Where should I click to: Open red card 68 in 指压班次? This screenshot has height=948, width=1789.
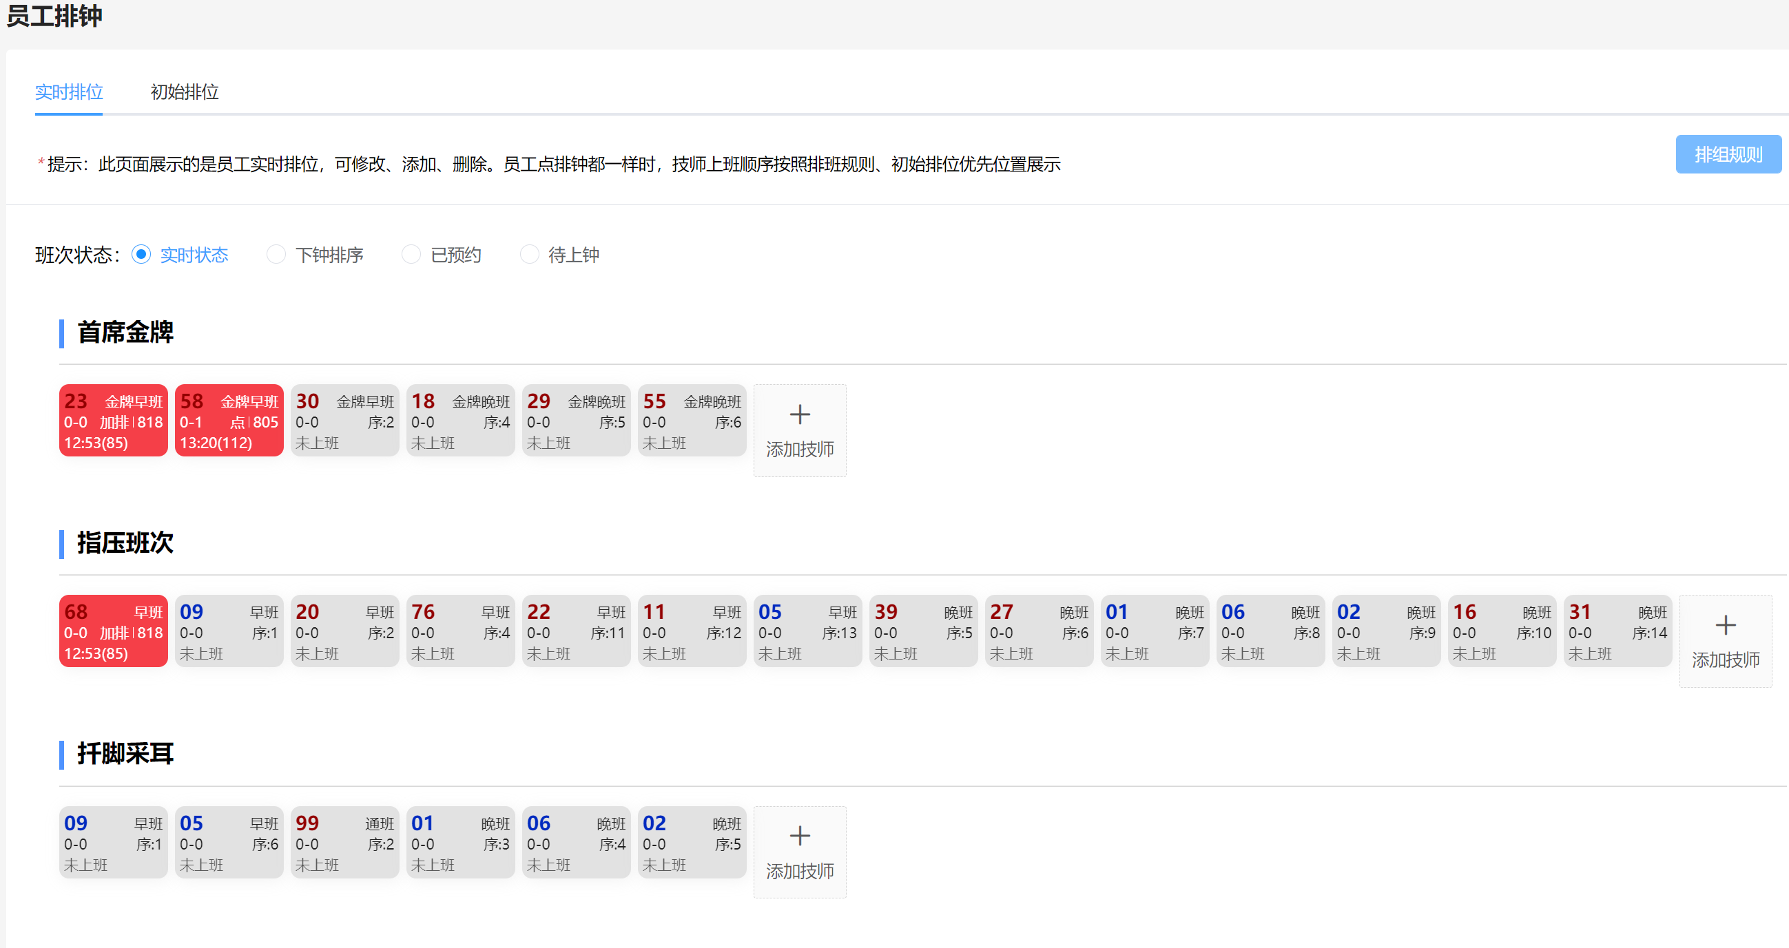point(113,631)
